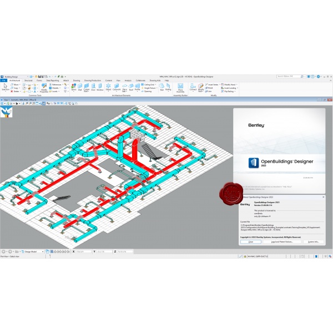Switch to the Content ribbon tab

[109, 80]
